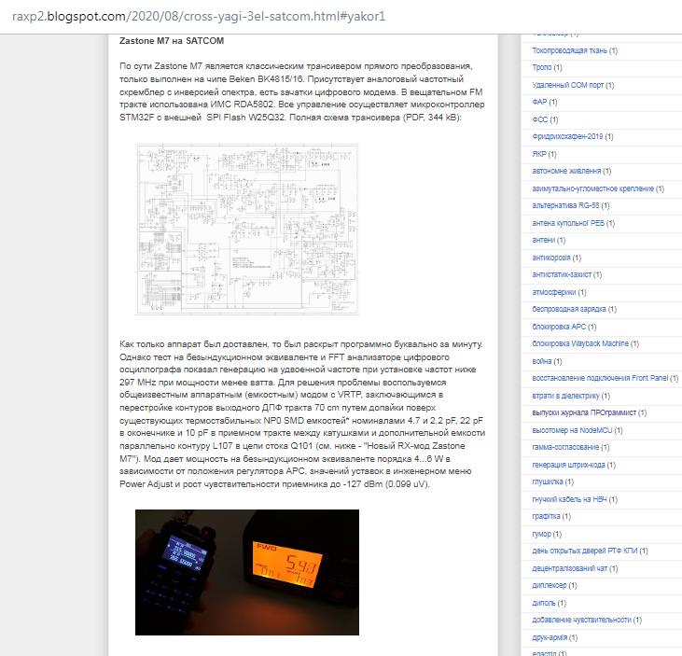Open tag 'день открытых дверей РТФ КПИ'
The width and height of the screenshot is (682, 656).
[585, 551]
